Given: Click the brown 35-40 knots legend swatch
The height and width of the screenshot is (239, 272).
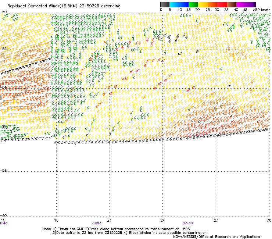Looking at the screenshot, I should tap(232, 4).
